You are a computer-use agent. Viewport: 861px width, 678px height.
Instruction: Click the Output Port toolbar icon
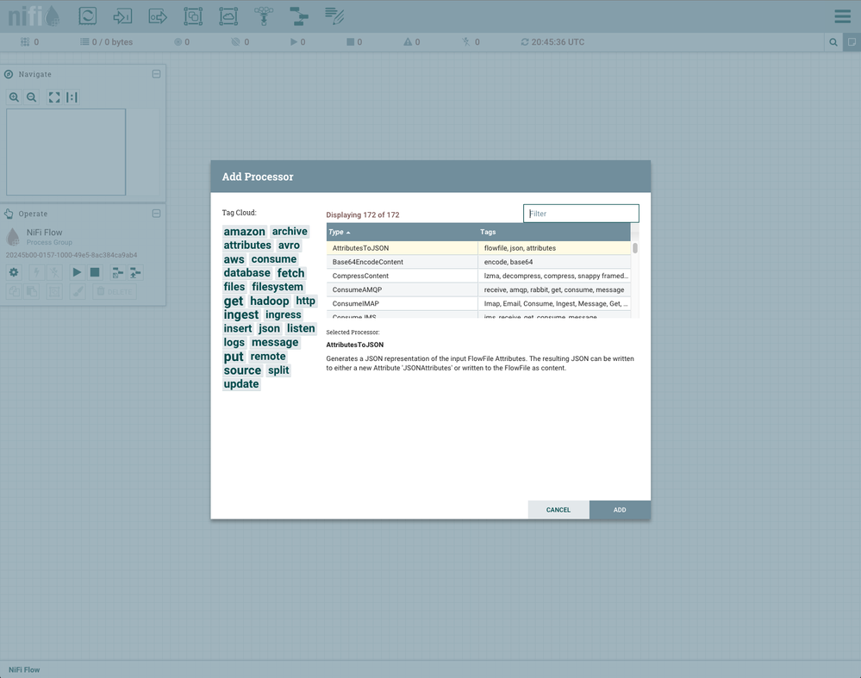[158, 16]
